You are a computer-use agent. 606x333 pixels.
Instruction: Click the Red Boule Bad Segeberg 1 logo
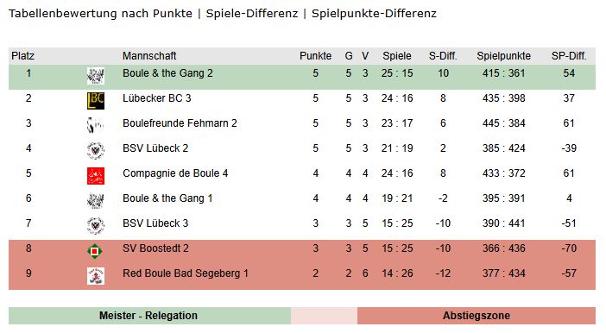tap(96, 276)
